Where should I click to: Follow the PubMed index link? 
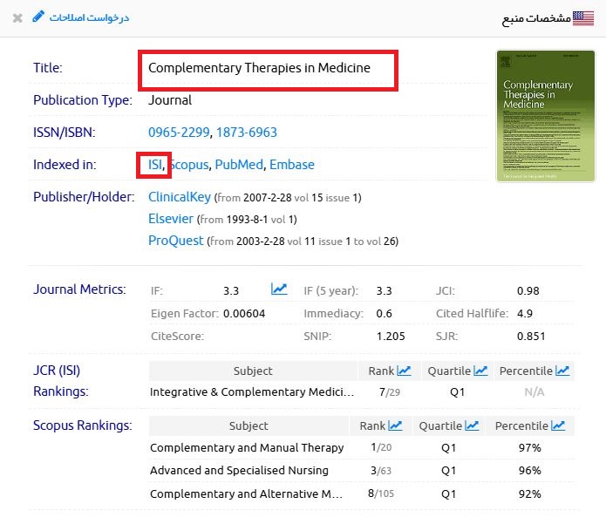coord(239,165)
